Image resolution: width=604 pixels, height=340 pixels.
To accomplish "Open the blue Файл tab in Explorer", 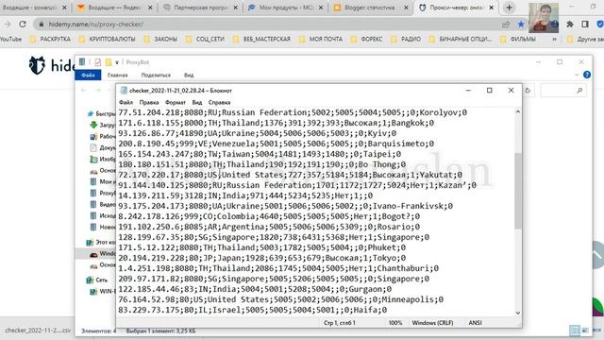I will (88, 75).
